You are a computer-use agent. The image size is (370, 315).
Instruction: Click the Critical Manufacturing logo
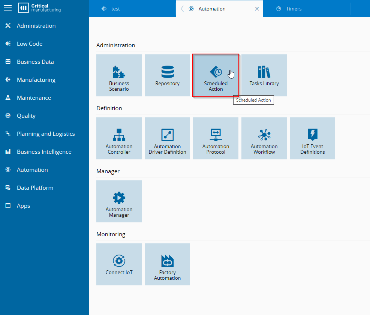point(39,8)
